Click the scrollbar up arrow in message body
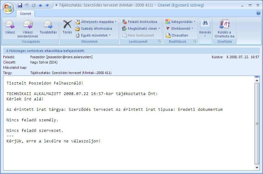 tap(257, 80)
